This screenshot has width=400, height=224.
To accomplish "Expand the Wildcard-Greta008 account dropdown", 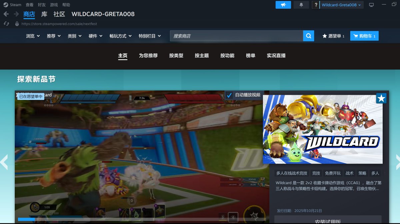I will (341, 5).
